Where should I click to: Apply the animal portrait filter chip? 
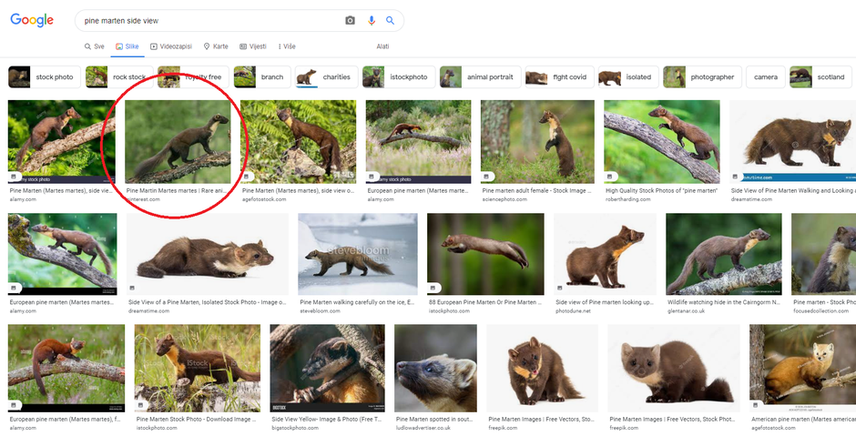(477, 77)
